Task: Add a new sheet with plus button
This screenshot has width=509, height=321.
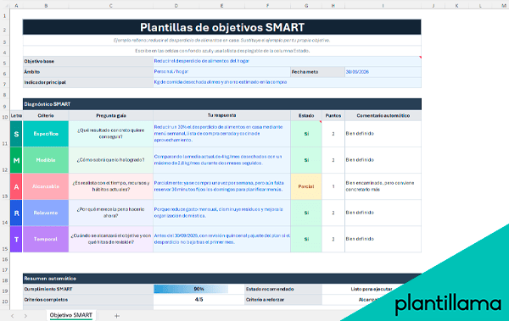Action: tap(117, 316)
